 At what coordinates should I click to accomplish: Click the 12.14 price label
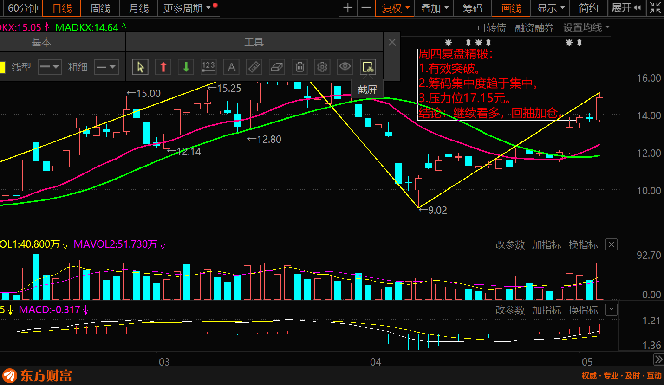184,151
